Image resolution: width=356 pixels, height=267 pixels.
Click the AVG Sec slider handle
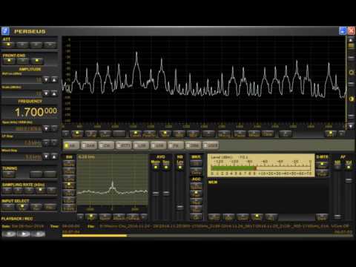(166, 193)
